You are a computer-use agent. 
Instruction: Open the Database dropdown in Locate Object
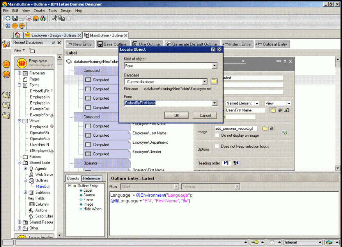[205, 82]
